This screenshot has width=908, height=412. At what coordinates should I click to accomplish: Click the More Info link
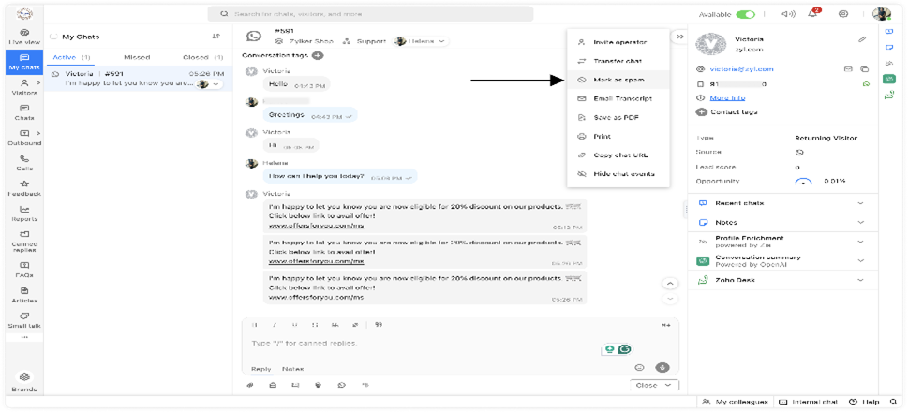coord(727,97)
